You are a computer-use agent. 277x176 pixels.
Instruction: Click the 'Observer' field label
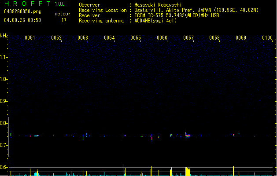(x=89, y=5)
